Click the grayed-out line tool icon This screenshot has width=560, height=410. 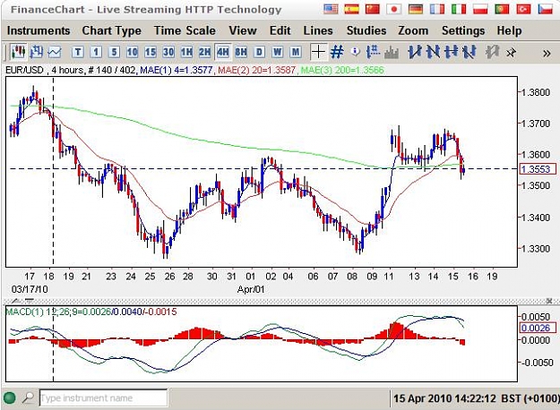pyautogui.click(x=492, y=52)
